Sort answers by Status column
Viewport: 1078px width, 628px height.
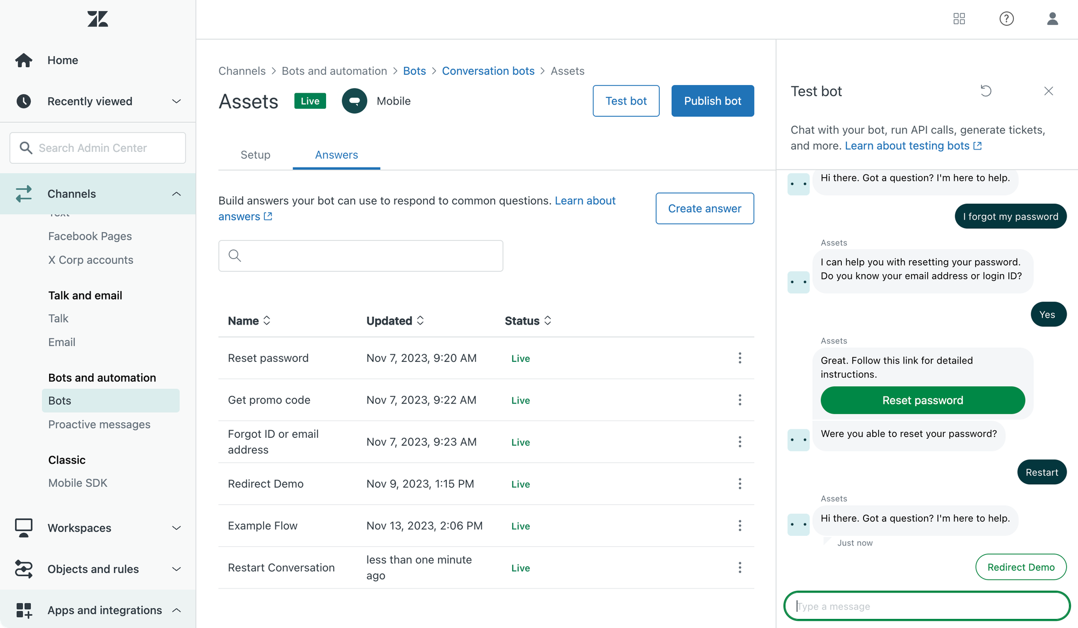pos(528,321)
